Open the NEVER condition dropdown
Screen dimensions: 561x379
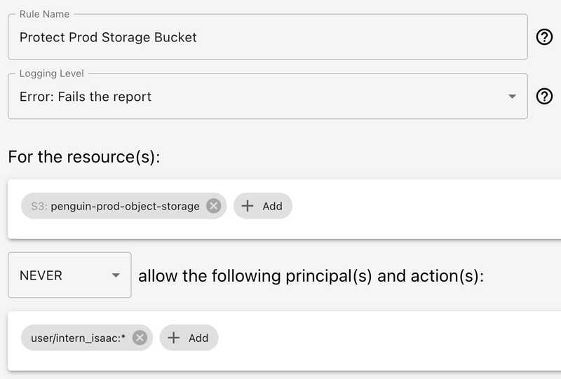coord(69,275)
